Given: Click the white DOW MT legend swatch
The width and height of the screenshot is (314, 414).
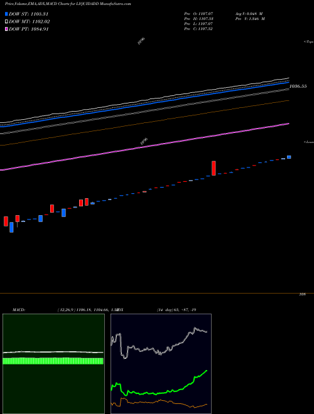Looking at the screenshot, I should pos(6,22).
